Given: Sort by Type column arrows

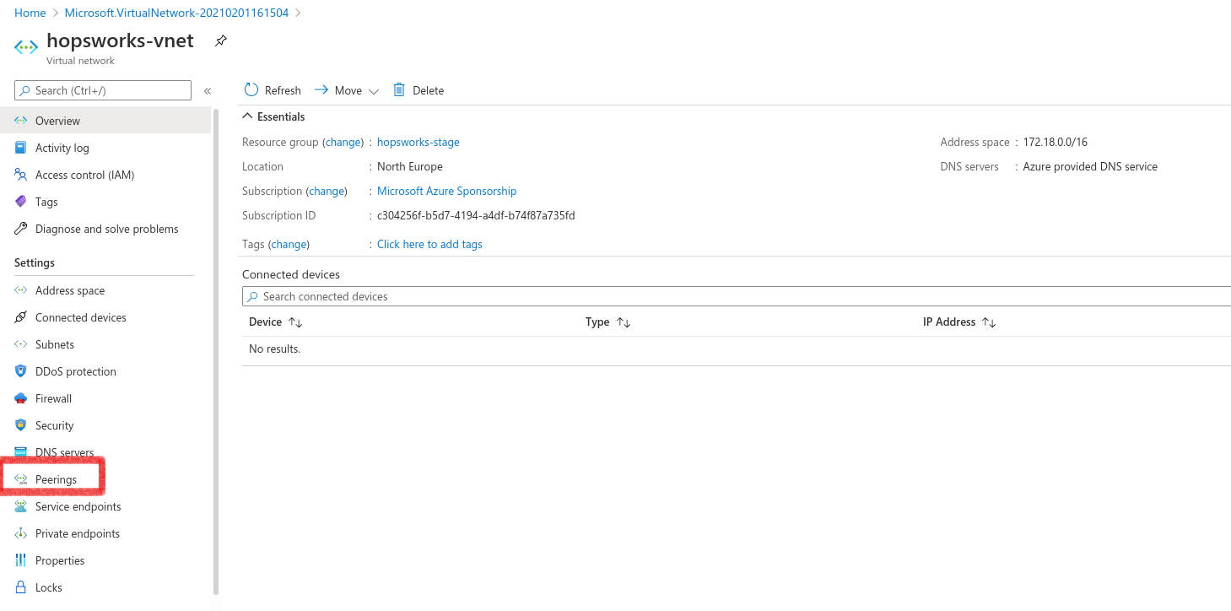Looking at the screenshot, I should [624, 322].
